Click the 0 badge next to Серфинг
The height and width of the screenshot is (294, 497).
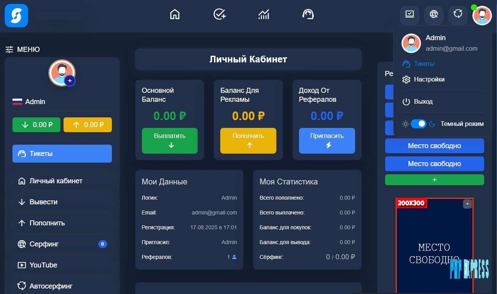click(x=103, y=244)
